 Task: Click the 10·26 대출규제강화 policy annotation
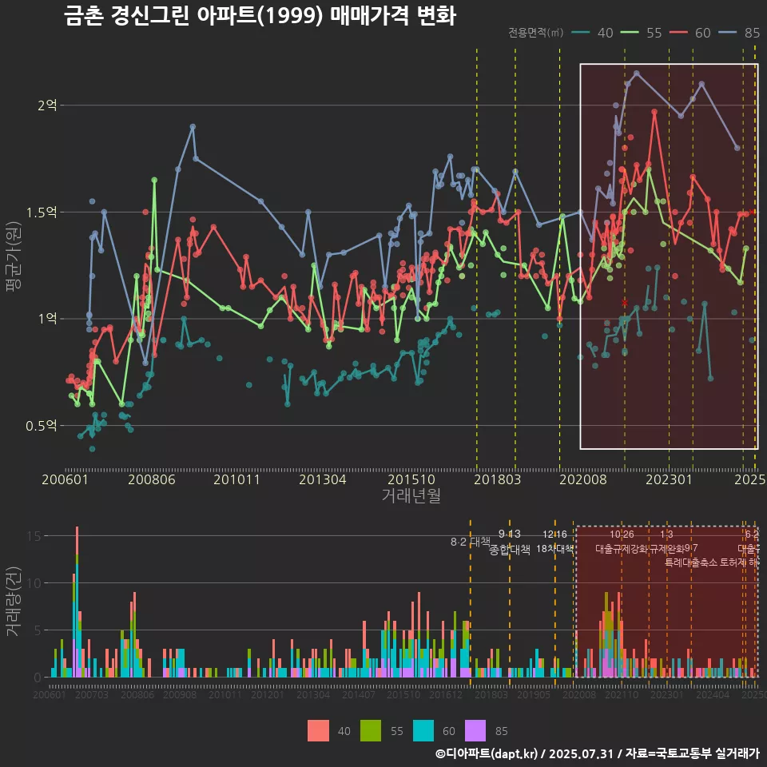click(622, 542)
